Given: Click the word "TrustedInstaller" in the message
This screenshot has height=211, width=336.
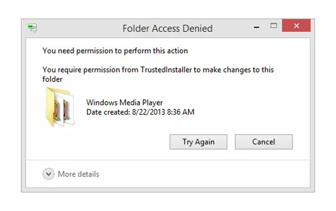Looking at the screenshot, I should [x=166, y=70].
